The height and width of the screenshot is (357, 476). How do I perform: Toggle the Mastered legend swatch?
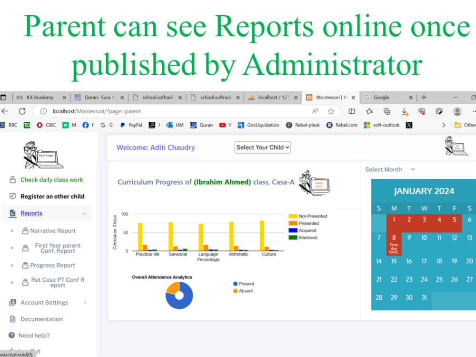pos(293,238)
